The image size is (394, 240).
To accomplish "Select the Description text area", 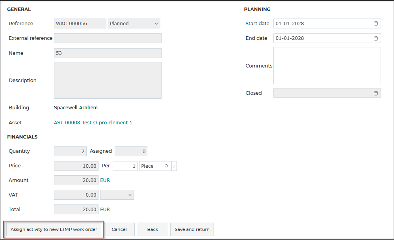I will pyautogui.click(x=108, y=81).
